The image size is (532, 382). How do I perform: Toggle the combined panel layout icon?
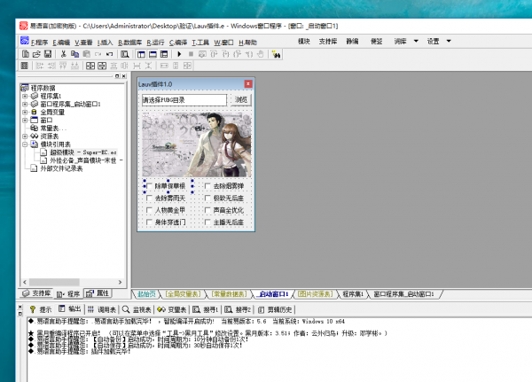(x=164, y=54)
